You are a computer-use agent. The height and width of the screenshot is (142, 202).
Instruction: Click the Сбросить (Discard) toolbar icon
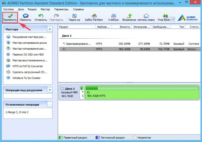(25, 18)
